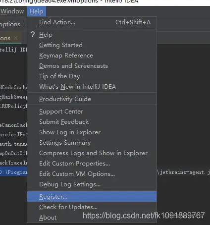Click the 'LRUPolicy' line in editor

(13, 106)
